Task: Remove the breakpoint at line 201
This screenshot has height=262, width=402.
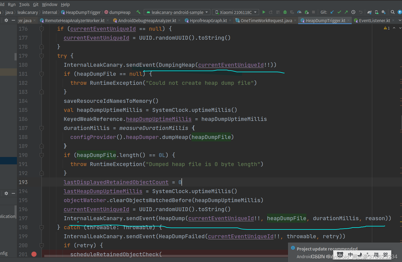Action: tap(34, 254)
